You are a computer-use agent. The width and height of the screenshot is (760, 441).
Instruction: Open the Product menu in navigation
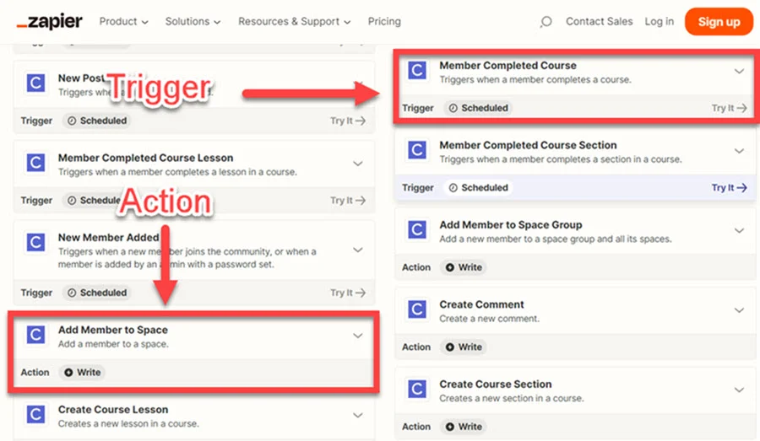(x=123, y=22)
